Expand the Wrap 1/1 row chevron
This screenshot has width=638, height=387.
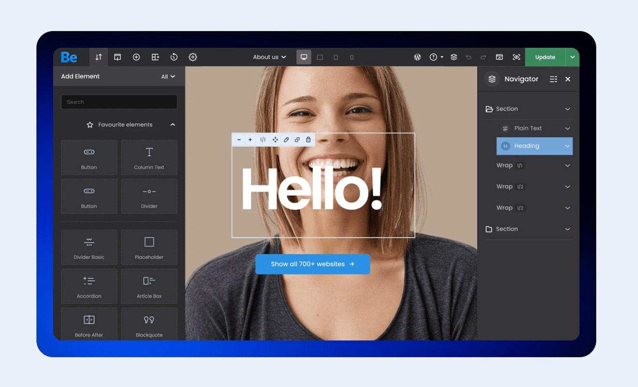[567, 165]
